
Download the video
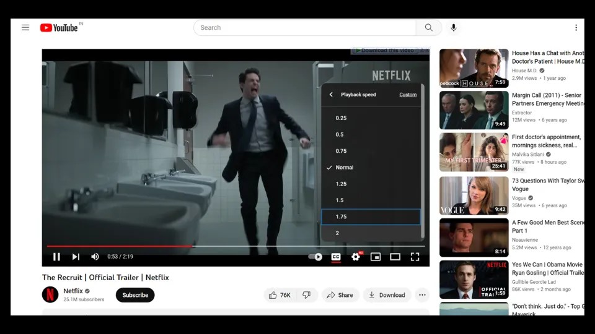[387, 295]
